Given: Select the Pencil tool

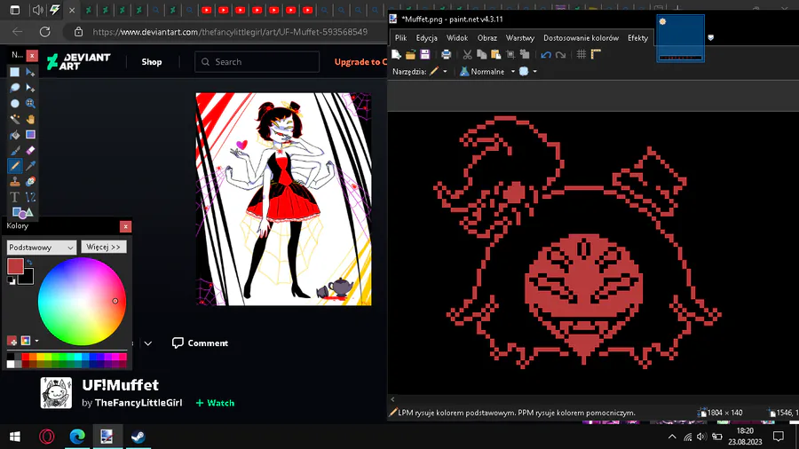Looking at the screenshot, I should (15, 165).
